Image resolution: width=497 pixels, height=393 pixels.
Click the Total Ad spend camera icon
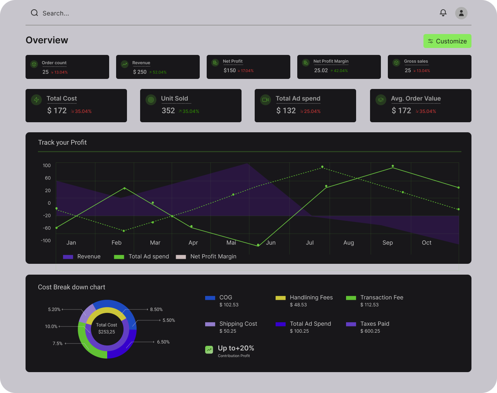point(266,100)
